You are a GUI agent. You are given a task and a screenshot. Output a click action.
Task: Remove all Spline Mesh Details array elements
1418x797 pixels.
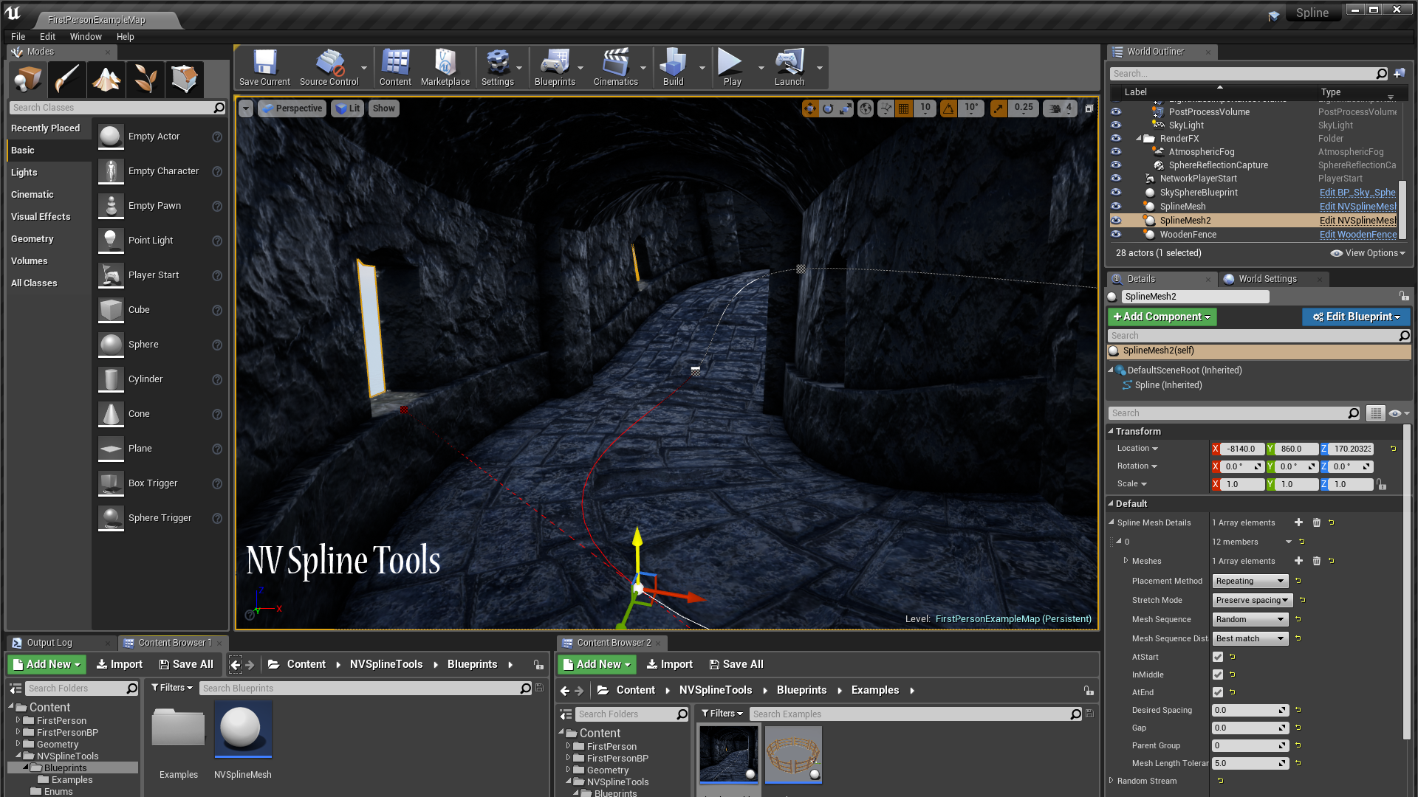[x=1316, y=522]
